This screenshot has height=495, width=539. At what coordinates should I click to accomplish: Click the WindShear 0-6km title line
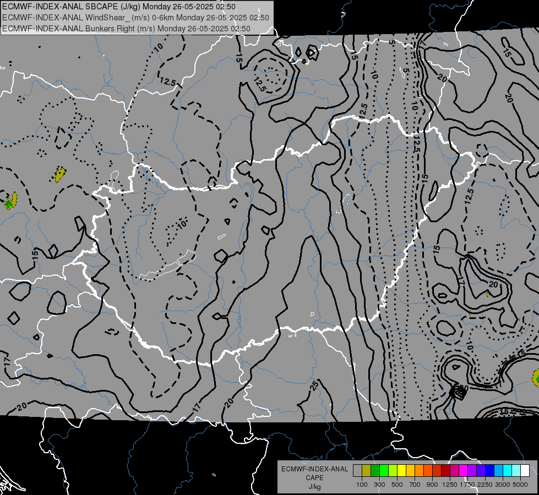click(135, 18)
